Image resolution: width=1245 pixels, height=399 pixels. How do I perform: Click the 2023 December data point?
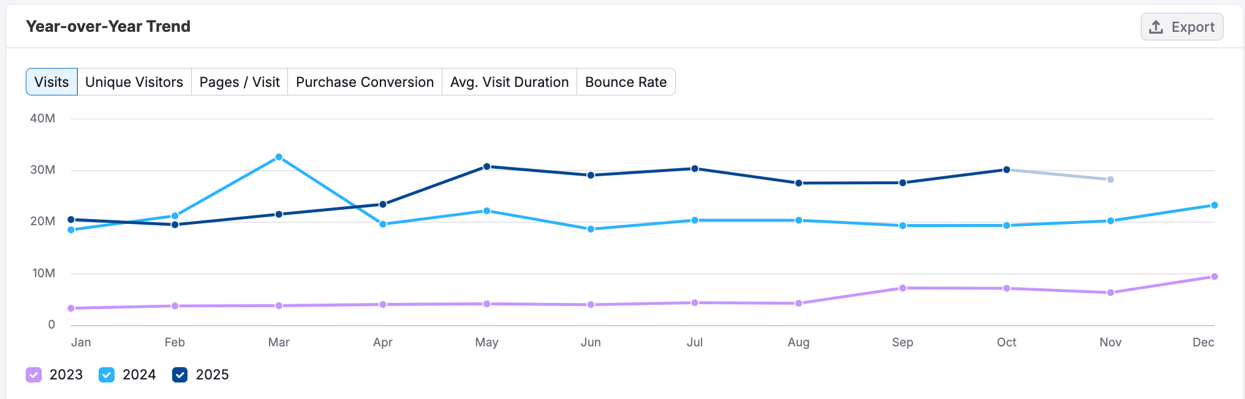point(1214,277)
